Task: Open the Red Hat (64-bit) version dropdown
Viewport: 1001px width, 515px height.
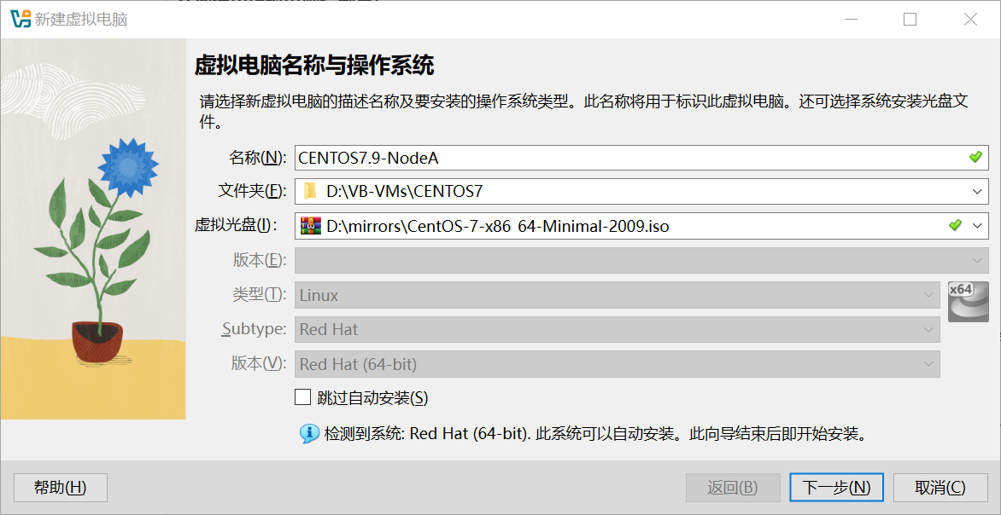Action: click(x=618, y=365)
